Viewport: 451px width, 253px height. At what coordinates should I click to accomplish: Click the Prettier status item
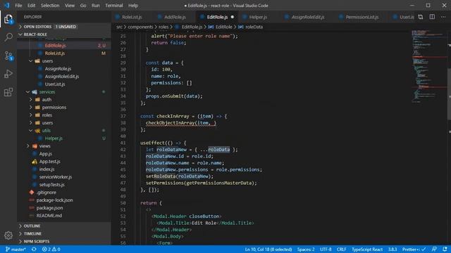[414, 249]
